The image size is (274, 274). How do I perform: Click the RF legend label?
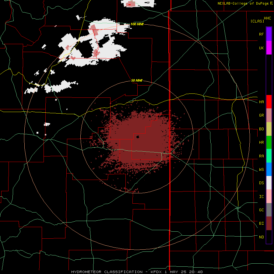pos(261,34)
